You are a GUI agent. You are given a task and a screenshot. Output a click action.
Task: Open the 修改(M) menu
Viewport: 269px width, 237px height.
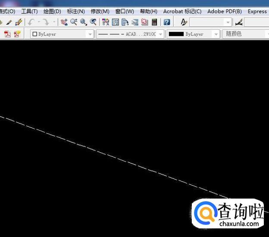[x=100, y=11]
